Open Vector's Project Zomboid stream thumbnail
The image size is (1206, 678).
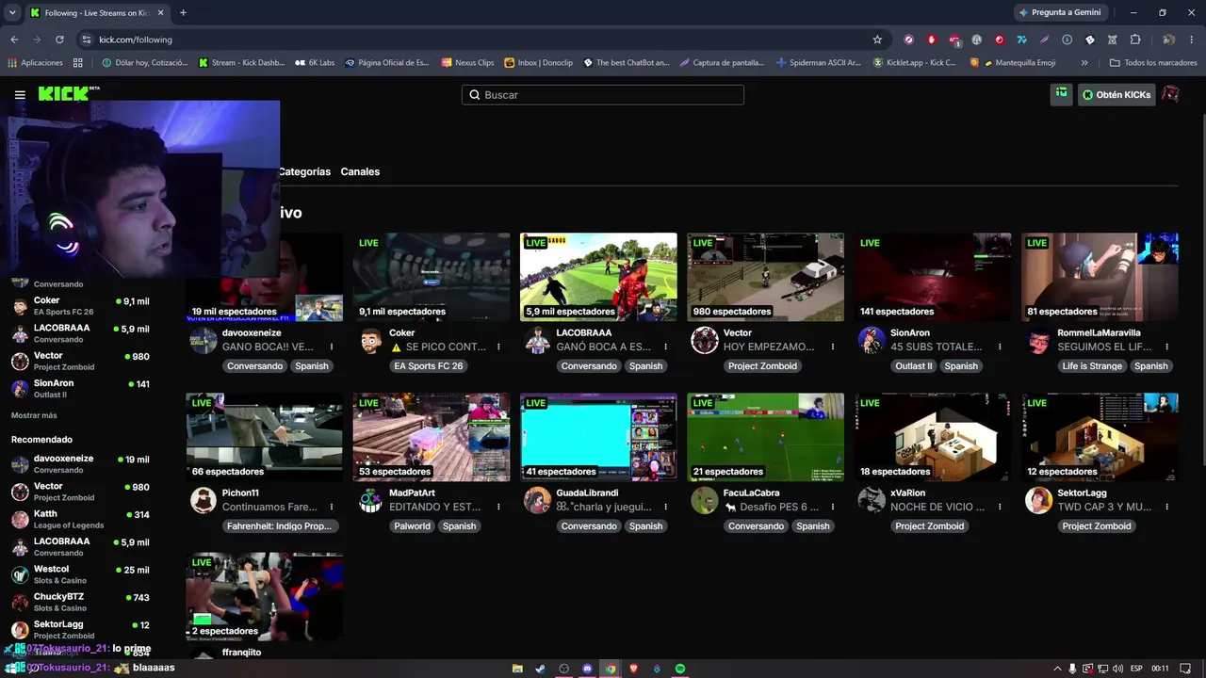point(765,277)
